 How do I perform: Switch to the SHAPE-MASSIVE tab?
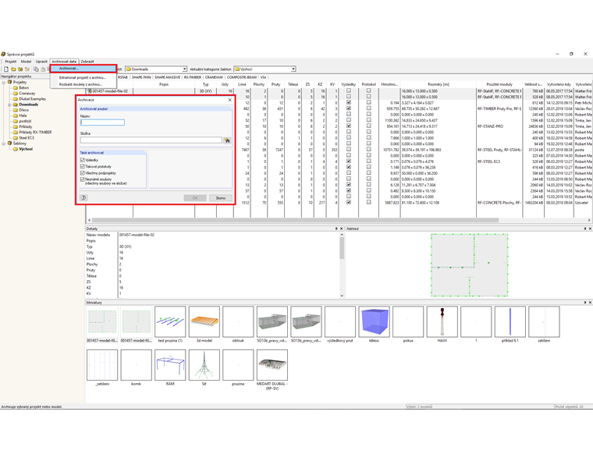tap(167, 77)
